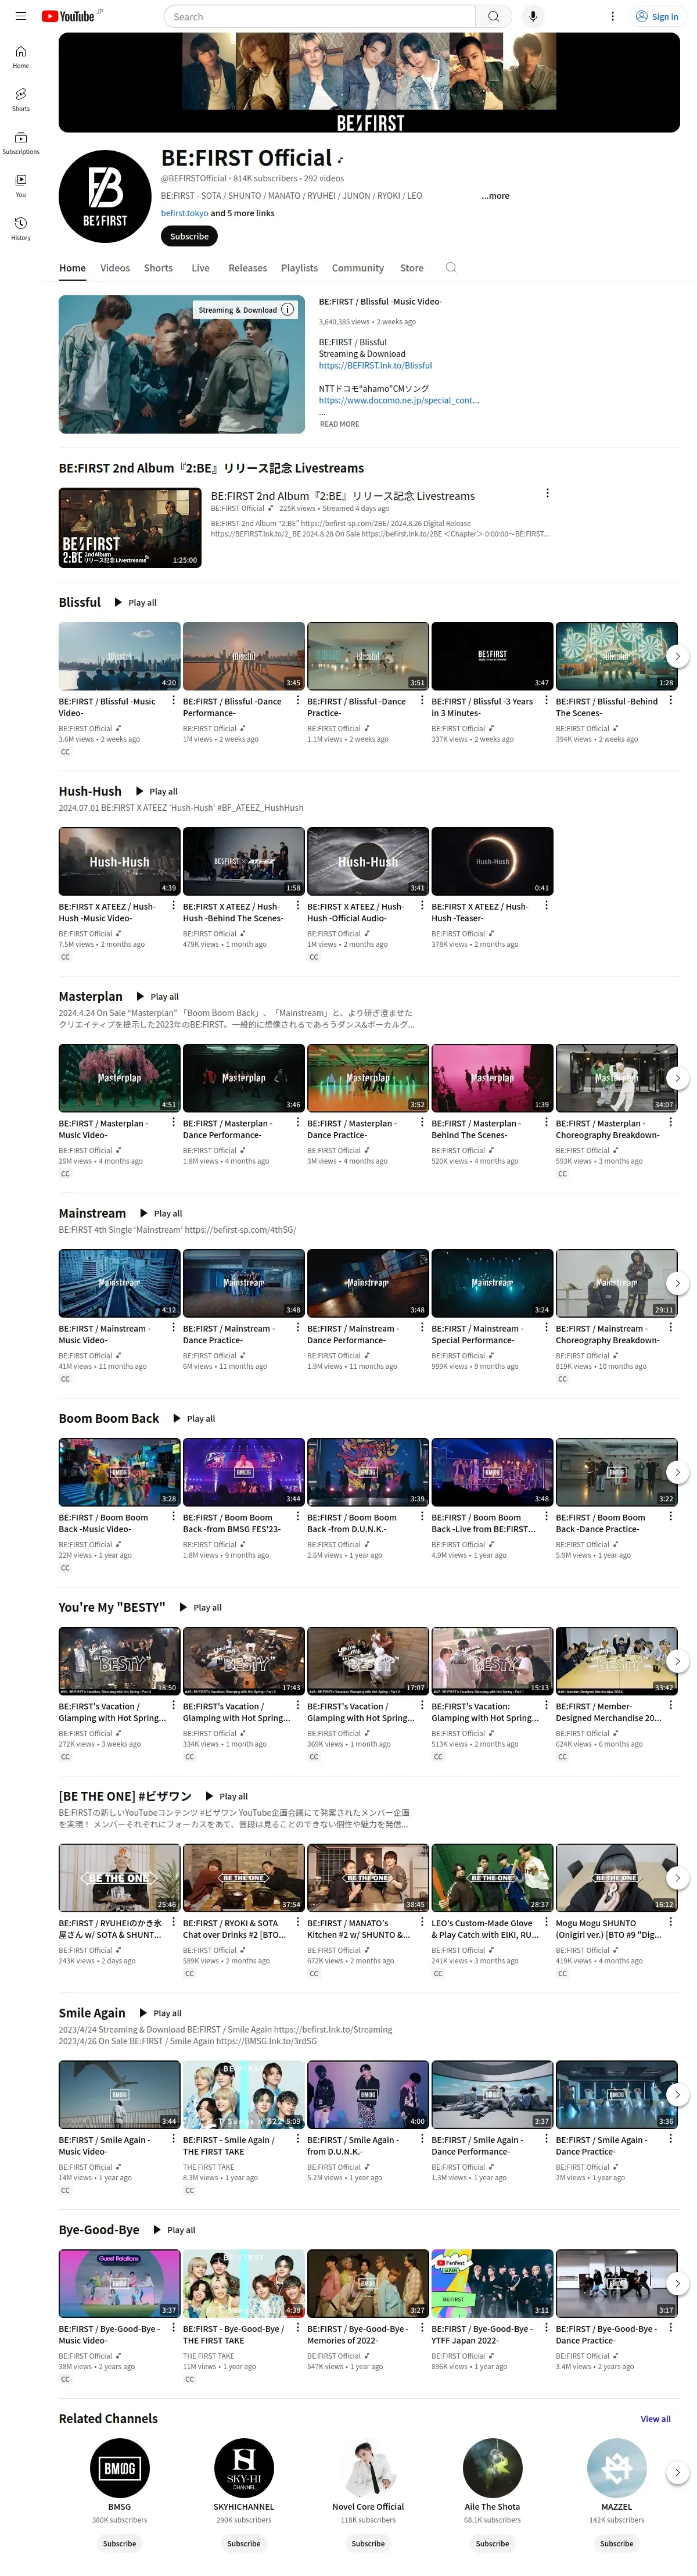The width and height of the screenshot is (697, 2576).
Task: Click the Search input field
Action: click(x=319, y=16)
